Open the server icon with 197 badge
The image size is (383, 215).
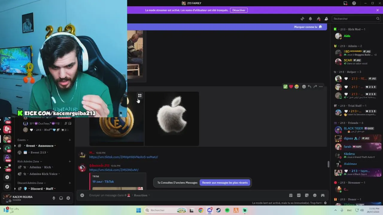[x=7, y=168]
